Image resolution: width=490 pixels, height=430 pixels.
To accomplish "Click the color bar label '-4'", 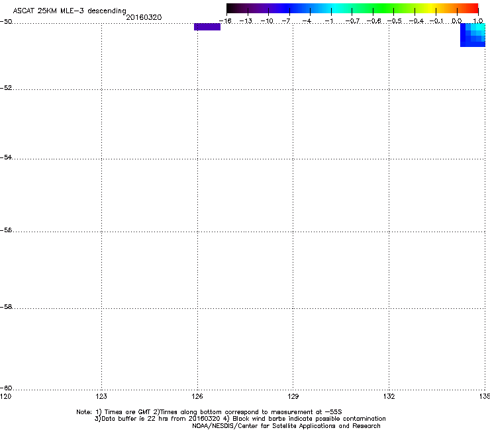I will pyautogui.click(x=307, y=21).
